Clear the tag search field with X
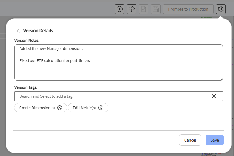Viewport: 234px width, 156px height. tap(214, 96)
